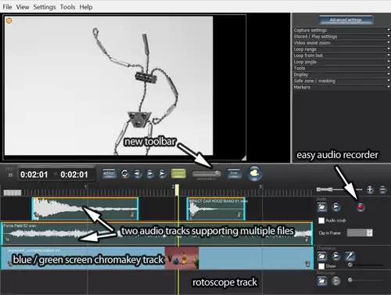Delete the Force Field 02.wav clip via trash icon
Image resolution: width=391 pixels, height=295 pixels.
[x=307, y=239]
